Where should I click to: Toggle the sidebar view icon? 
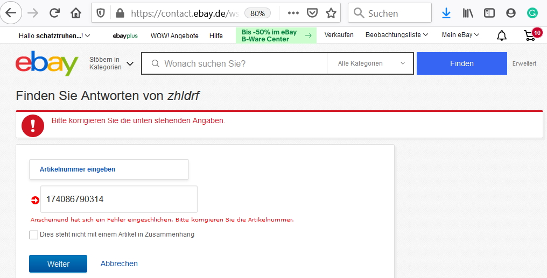[x=489, y=13]
